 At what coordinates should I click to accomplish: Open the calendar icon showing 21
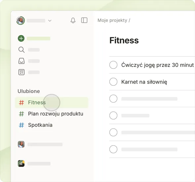click(21, 72)
